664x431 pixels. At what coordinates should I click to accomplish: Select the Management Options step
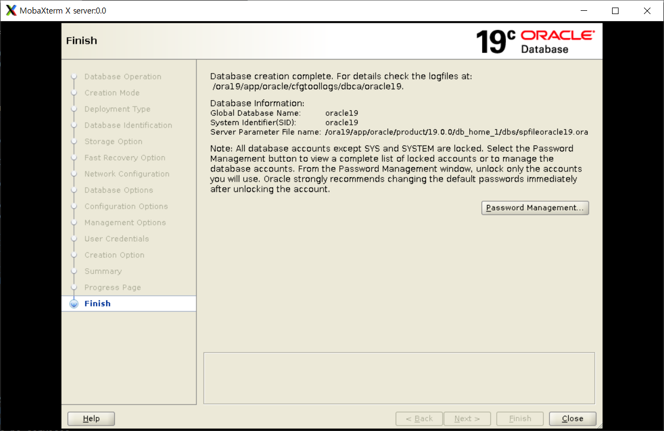click(125, 223)
